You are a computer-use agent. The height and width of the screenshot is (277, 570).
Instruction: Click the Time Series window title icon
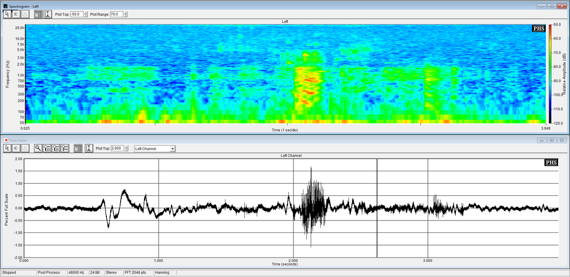coord(5,140)
